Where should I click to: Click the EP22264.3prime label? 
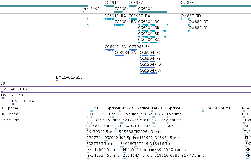(x=149, y=132)
